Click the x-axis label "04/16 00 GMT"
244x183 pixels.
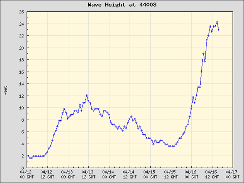[x=191, y=175]
